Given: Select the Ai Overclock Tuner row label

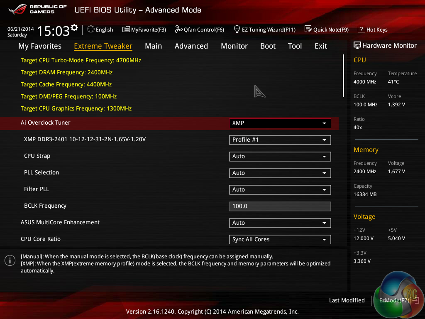Looking at the screenshot, I should (45, 123).
